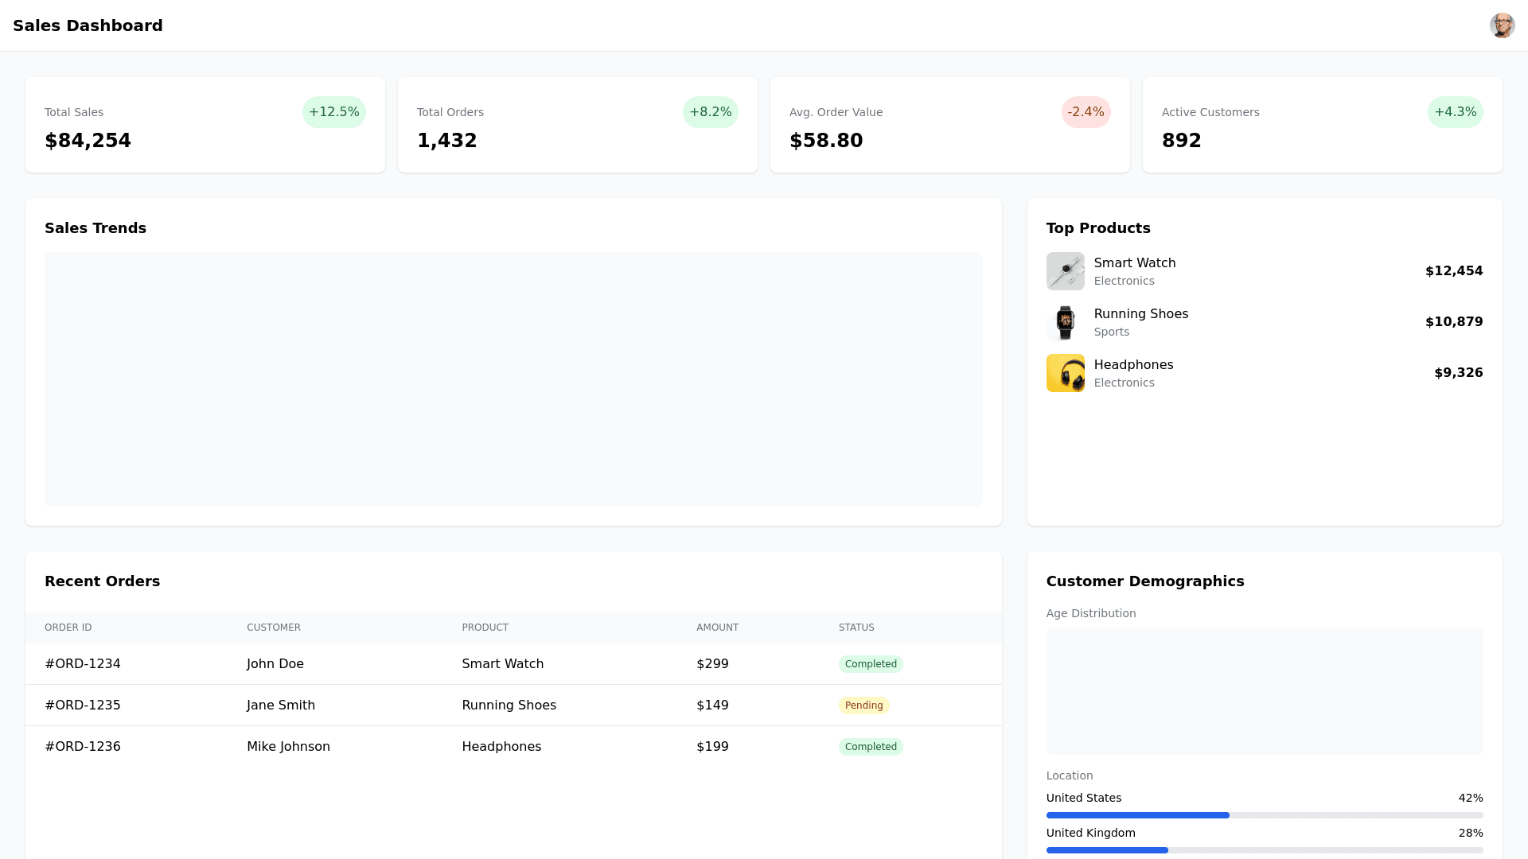The height and width of the screenshot is (859, 1528).
Task: Sort the table by the Amount column header
Action: pyautogui.click(x=717, y=628)
